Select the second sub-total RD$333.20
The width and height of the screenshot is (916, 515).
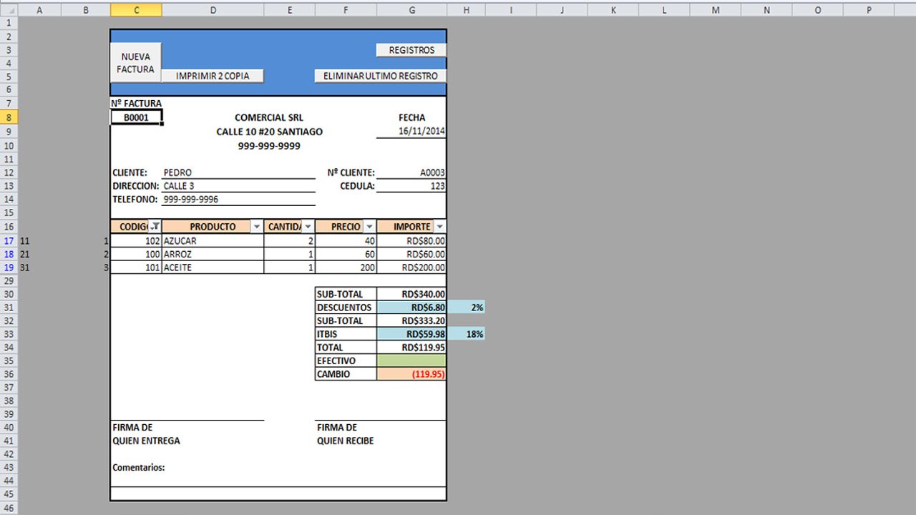coord(411,320)
